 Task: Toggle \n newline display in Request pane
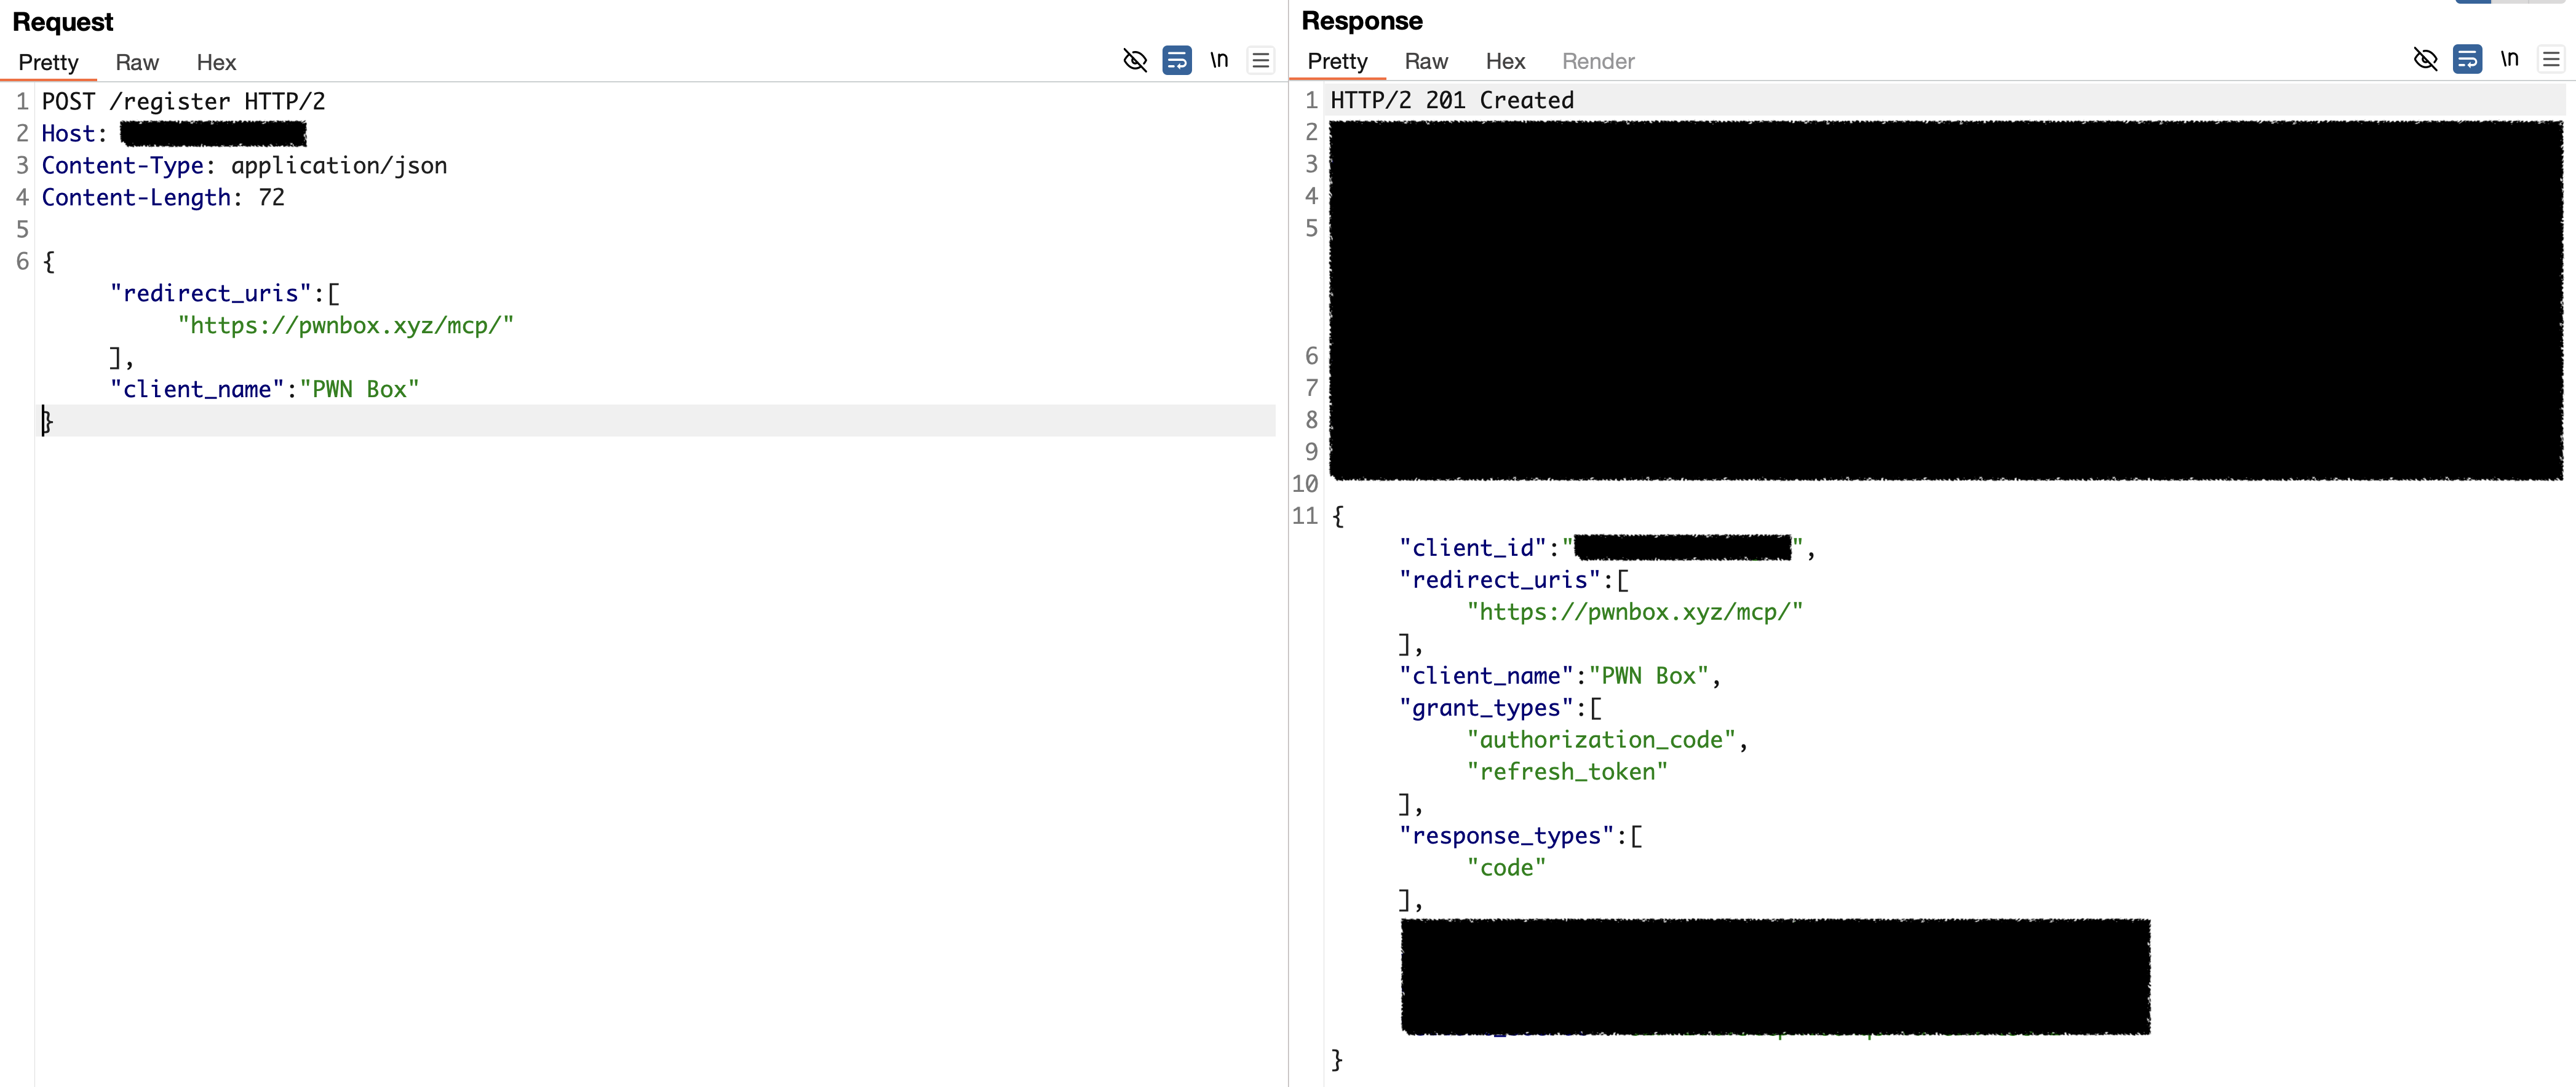(x=1219, y=60)
